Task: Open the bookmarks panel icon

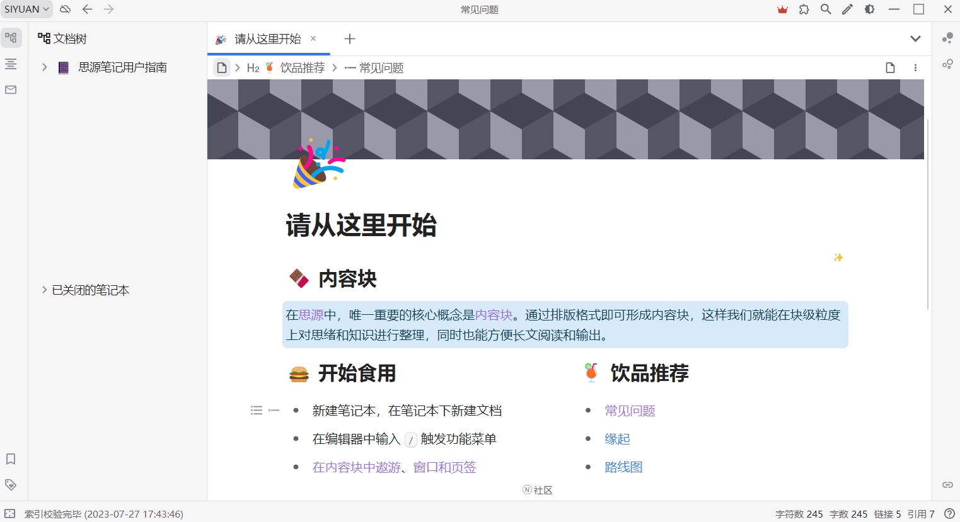Action: (x=11, y=459)
